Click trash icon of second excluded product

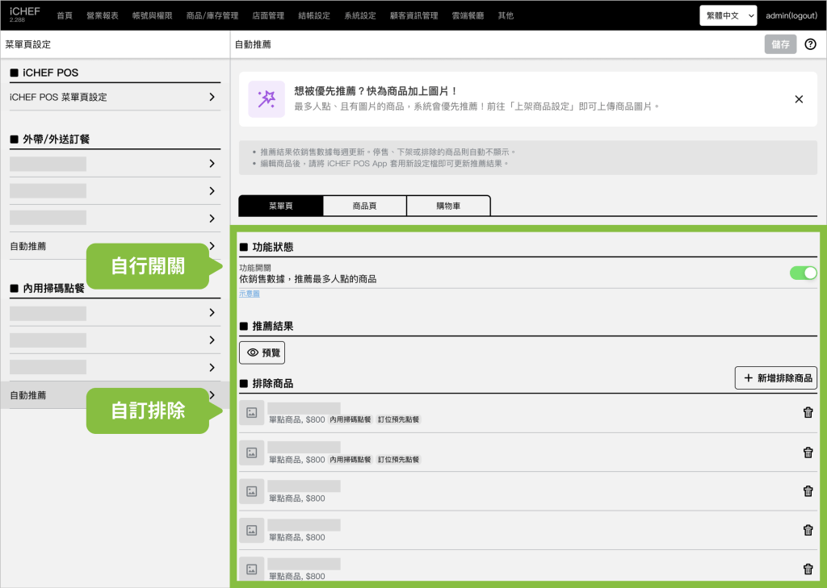click(x=808, y=452)
